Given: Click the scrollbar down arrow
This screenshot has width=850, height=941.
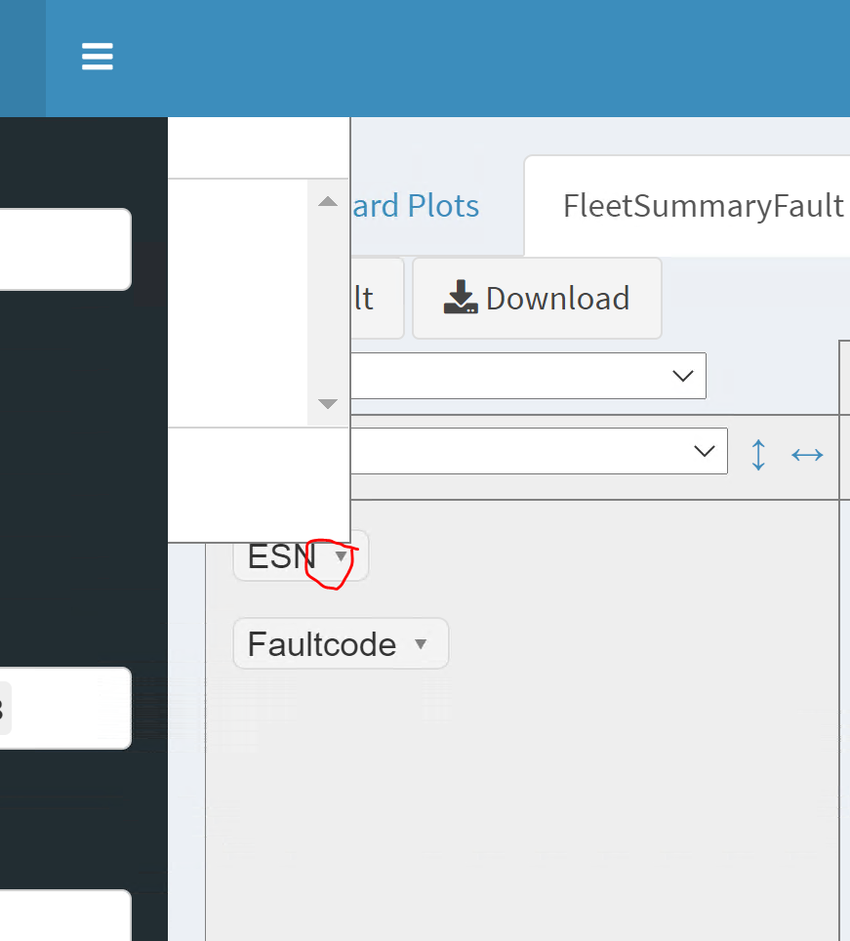Looking at the screenshot, I should click(327, 403).
